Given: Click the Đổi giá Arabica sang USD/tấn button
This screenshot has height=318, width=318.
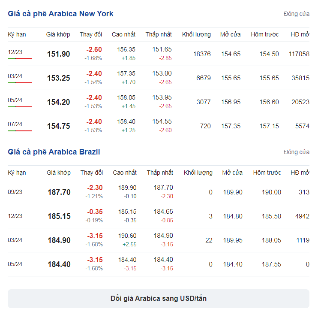Looking at the screenshot, I should click(x=159, y=298).
